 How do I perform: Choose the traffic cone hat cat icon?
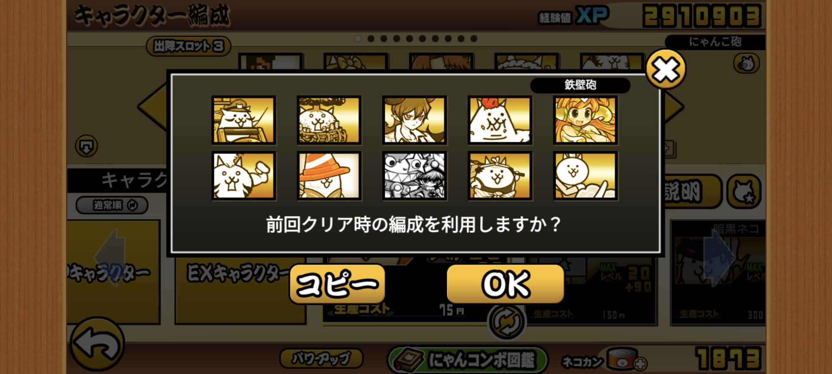tap(329, 176)
